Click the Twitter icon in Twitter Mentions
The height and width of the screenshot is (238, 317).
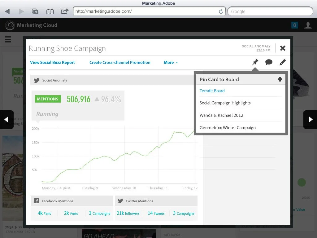click(x=120, y=201)
